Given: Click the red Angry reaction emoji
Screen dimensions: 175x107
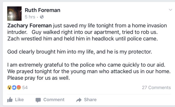Looking at the screenshot, I should (x=18, y=87).
